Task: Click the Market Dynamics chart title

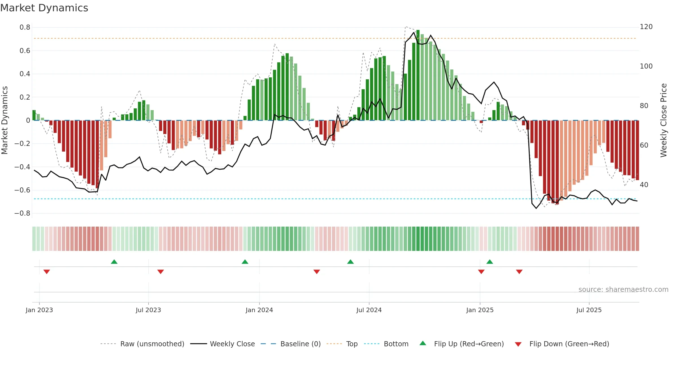Action: click(44, 8)
